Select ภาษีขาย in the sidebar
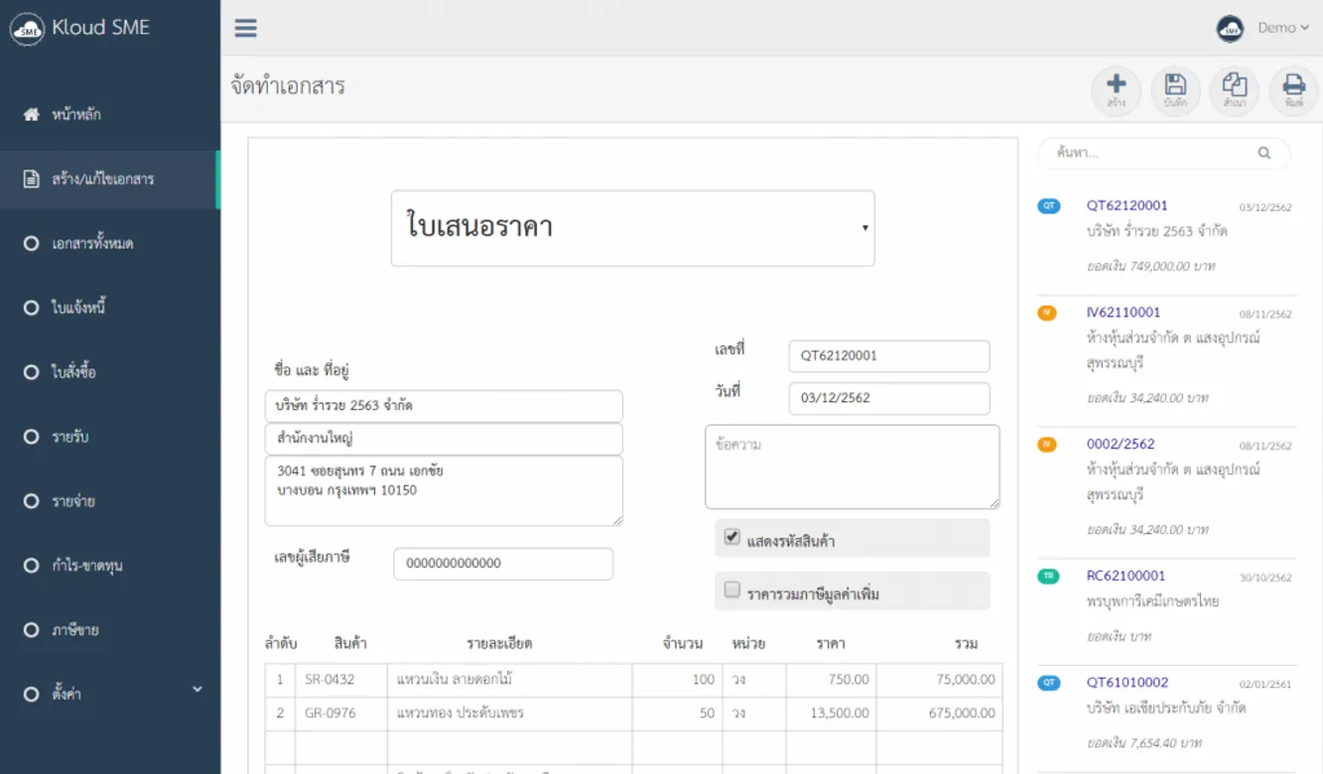The width and height of the screenshot is (1323, 774). click(75, 629)
